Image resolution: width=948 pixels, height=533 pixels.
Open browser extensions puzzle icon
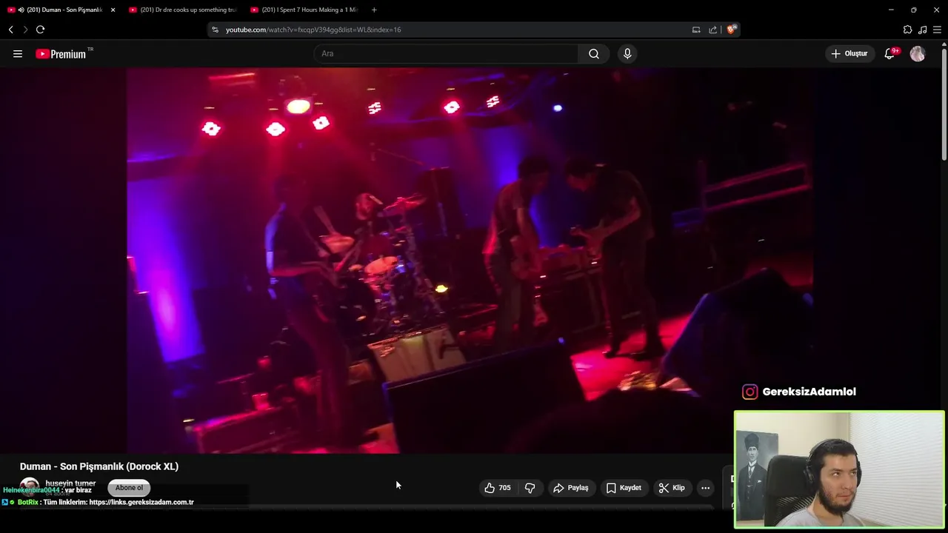[907, 30]
